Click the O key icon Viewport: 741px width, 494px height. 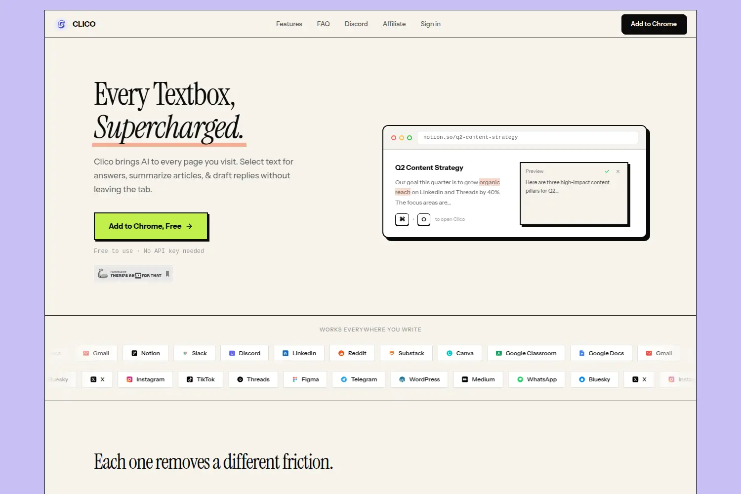tap(424, 219)
